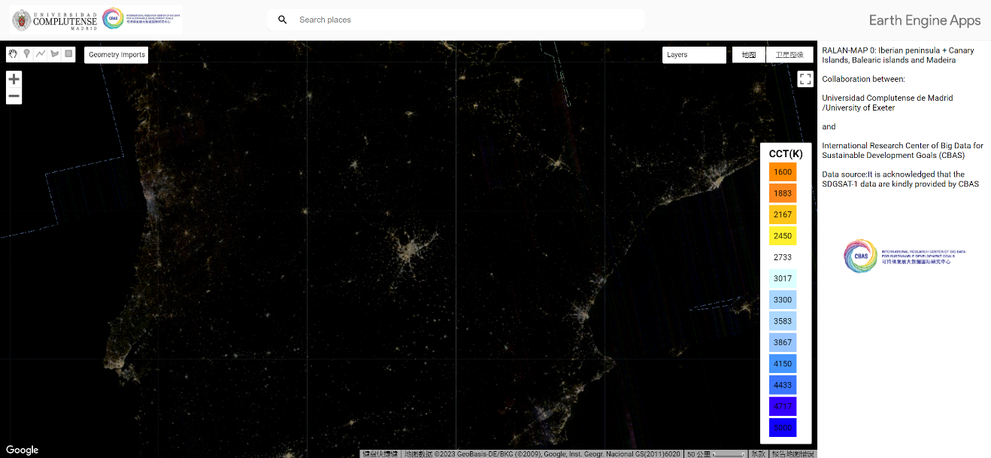Image resolution: width=991 pixels, height=458 pixels.
Task: Click the search magnifier icon
Action: tap(283, 20)
